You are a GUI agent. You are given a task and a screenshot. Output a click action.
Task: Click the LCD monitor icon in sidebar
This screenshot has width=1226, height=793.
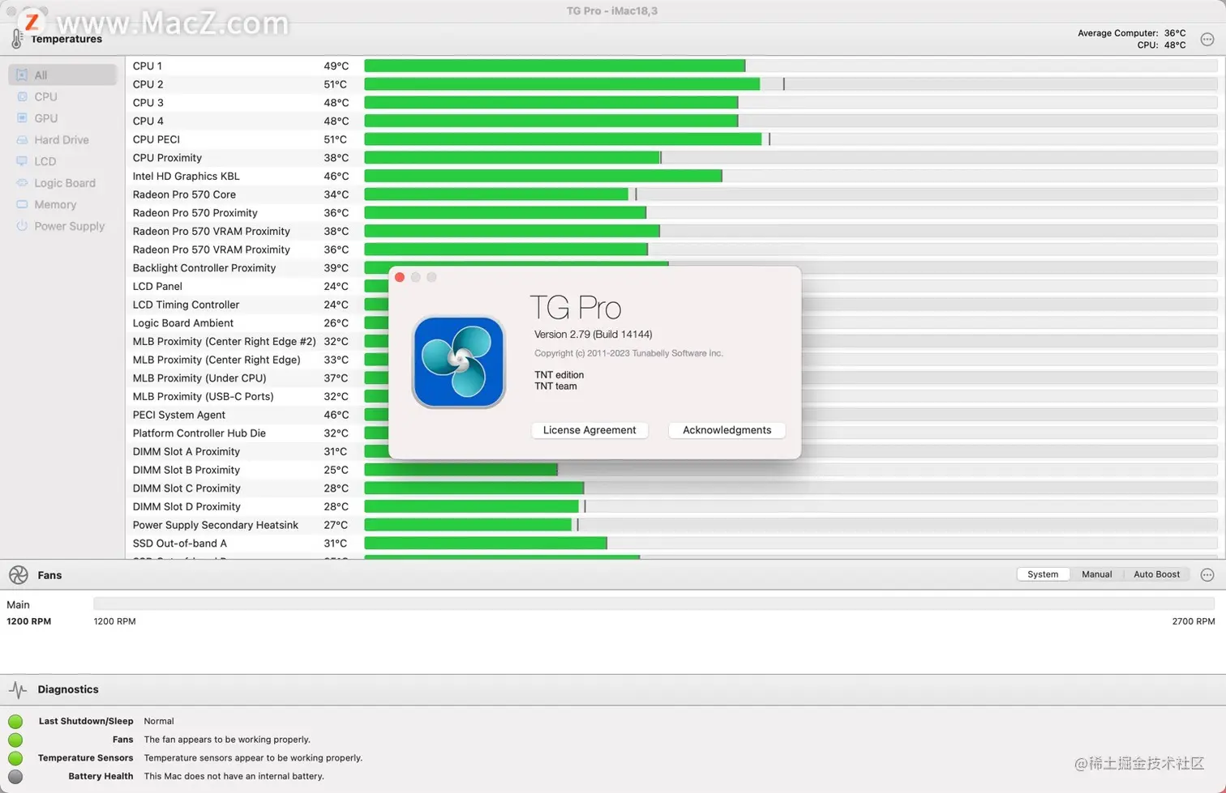pyautogui.click(x=22, y=161)
